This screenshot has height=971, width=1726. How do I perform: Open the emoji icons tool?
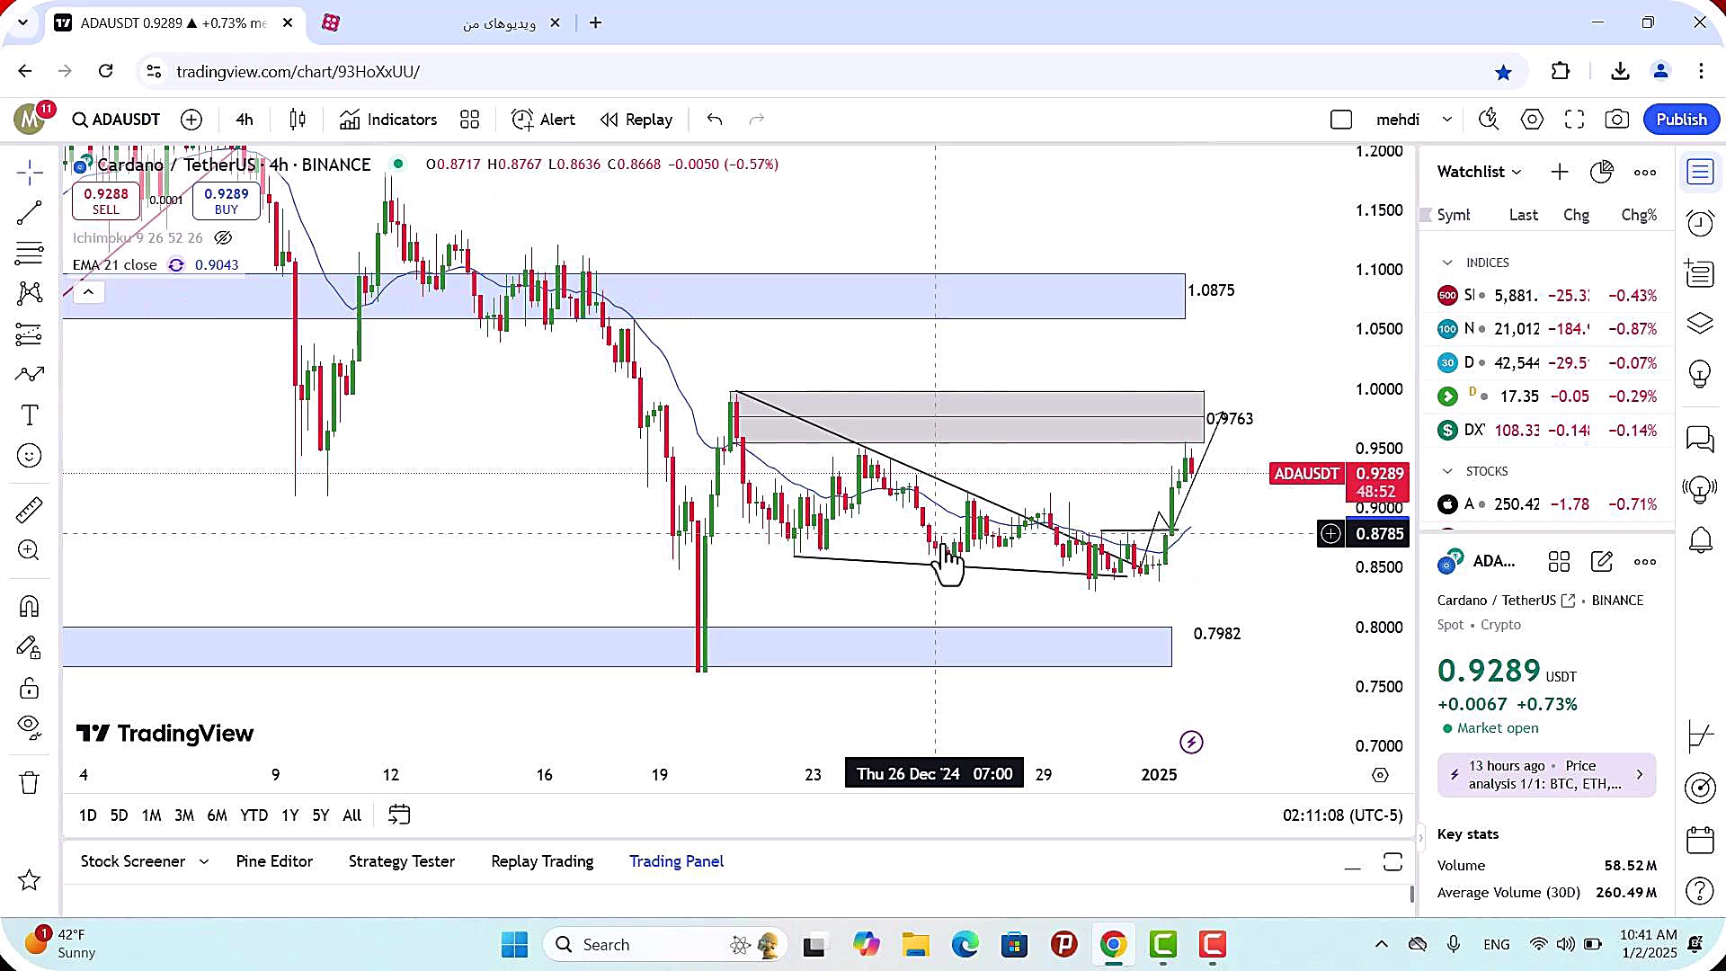[x=29, y=456]
